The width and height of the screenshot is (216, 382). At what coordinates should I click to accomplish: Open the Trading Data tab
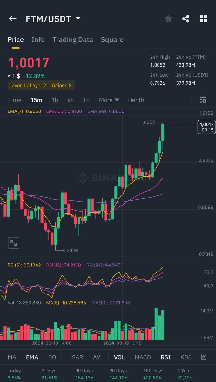73,40
